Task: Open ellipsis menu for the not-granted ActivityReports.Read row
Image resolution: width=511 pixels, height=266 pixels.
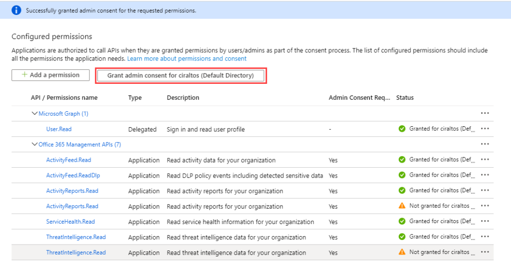Action: pos(485,206)
